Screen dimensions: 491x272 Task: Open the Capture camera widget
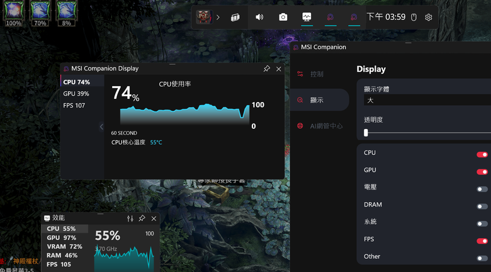(283, 17)
